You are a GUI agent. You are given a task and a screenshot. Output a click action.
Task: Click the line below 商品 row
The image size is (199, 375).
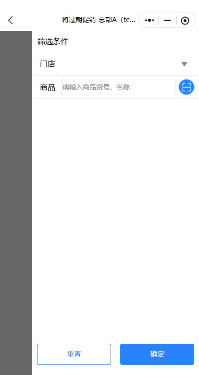(x=115, y=99)
